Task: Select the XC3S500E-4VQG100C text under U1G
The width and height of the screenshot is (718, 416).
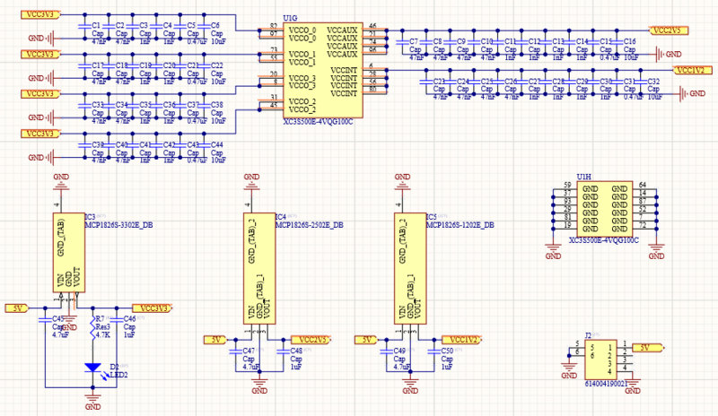Action: point(318,120)
